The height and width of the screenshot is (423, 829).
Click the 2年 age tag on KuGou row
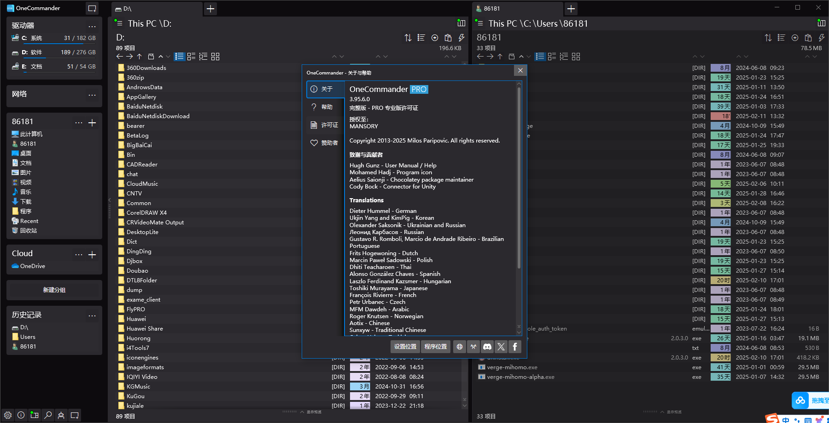tap(360, 396)
